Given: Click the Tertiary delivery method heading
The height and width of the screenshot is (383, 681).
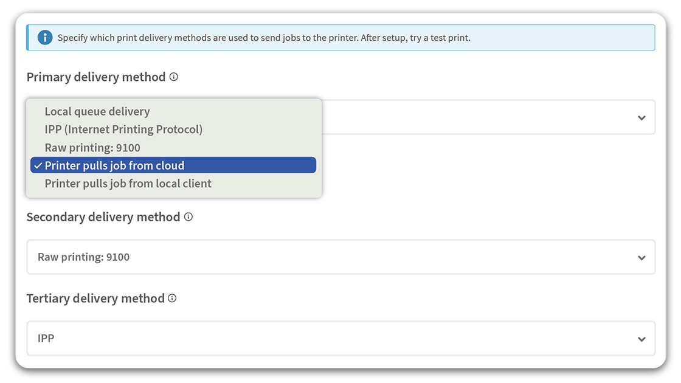Looking at the screenshot, I should tap(95, 298).
